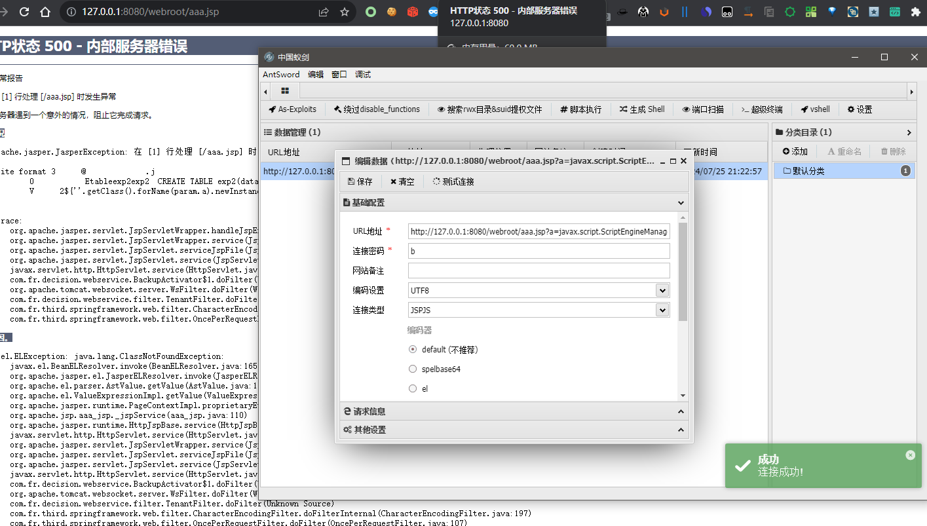This screenshot has height=526, width=927.
Task: Launch the disable_functions bypass plugin
Action: pos(377,109)
